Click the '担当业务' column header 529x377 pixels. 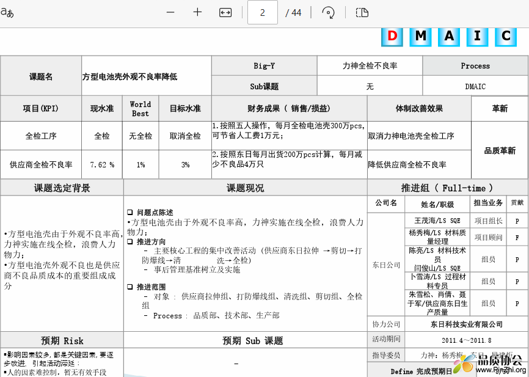point(488,203)
